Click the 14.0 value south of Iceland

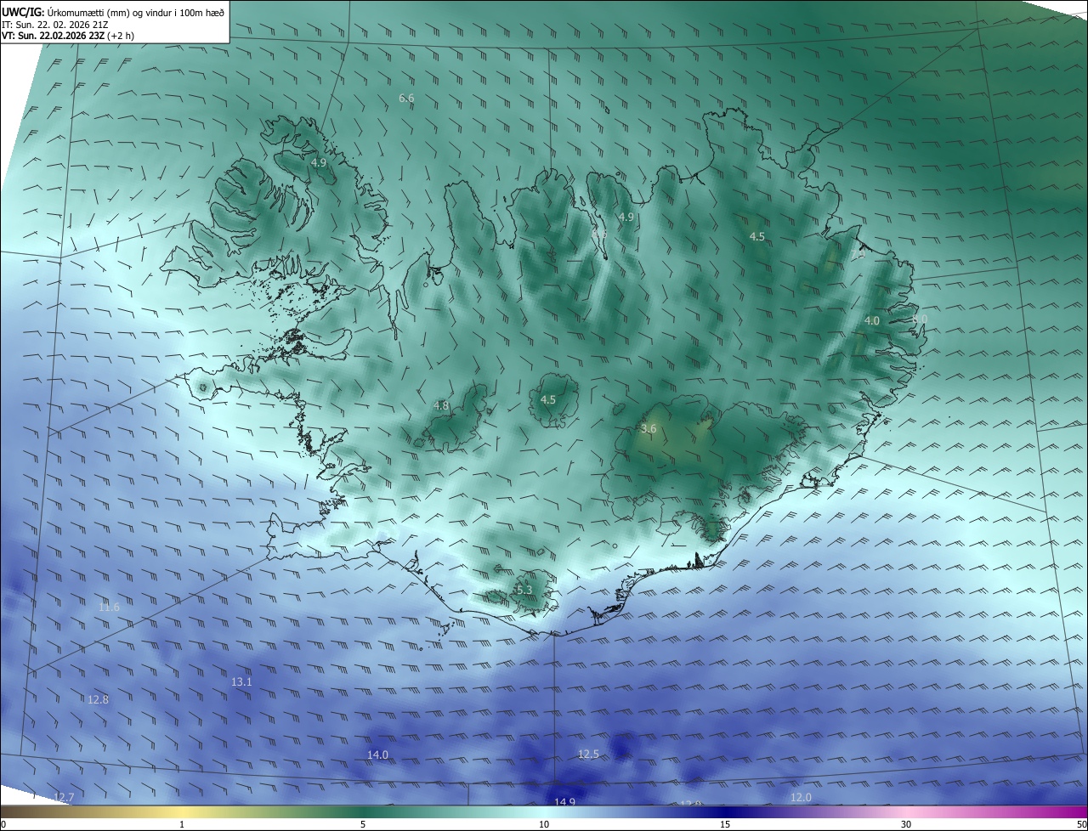(x=377, y=755)
